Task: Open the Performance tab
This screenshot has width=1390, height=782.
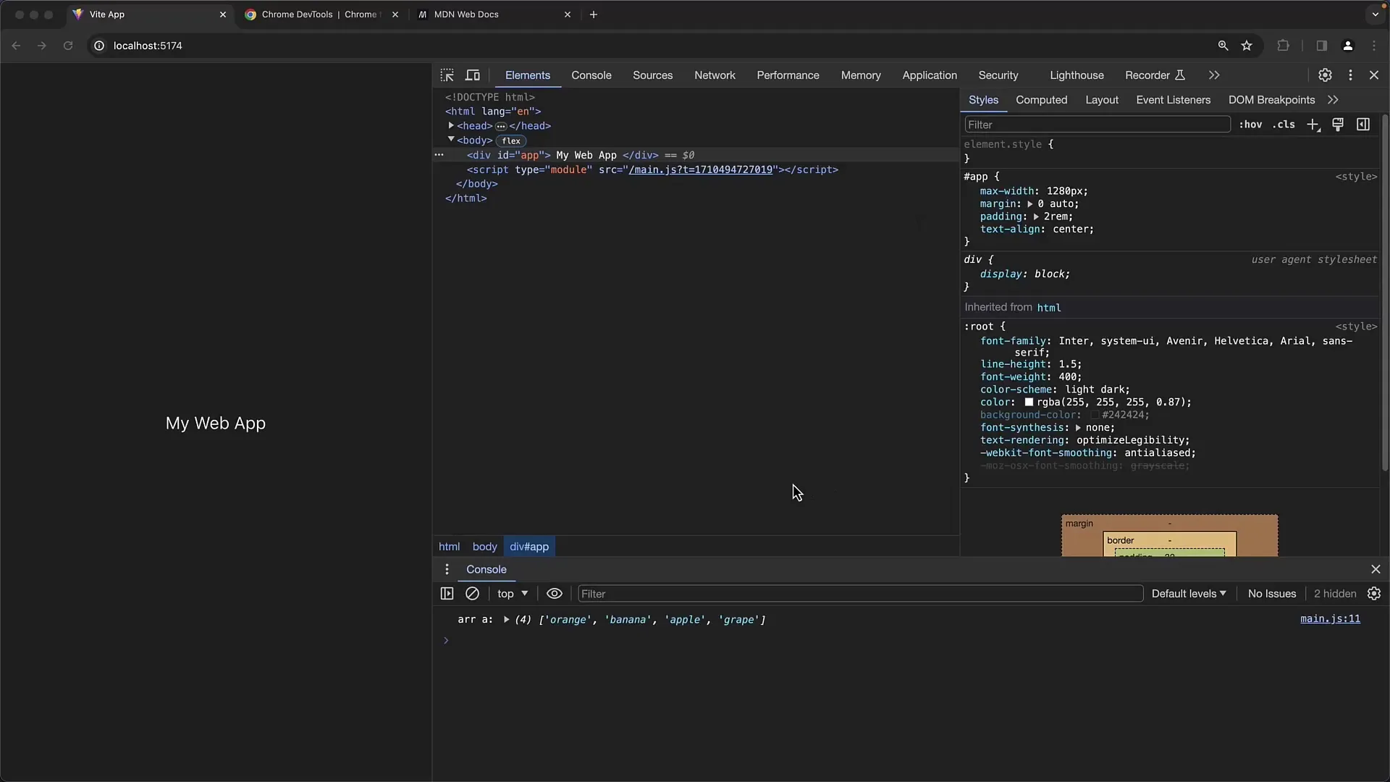Action: [x=788, y=75]
